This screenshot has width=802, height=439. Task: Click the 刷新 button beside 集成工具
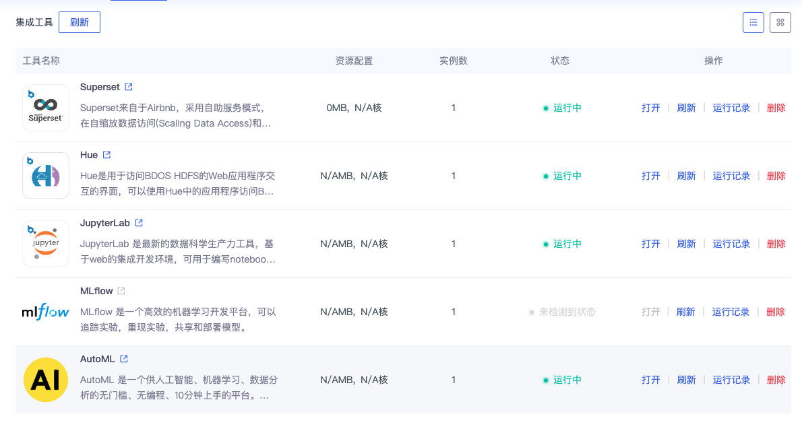[80, 22]
